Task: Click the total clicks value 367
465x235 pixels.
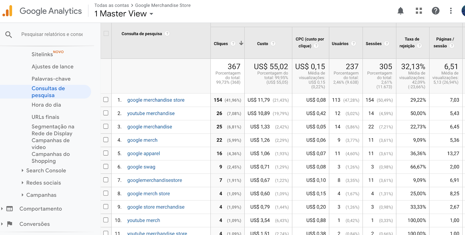Action: pyautogui.click(x=234, y=67)
